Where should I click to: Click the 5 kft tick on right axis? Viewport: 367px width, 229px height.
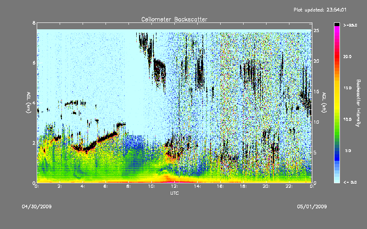(315, 153)
